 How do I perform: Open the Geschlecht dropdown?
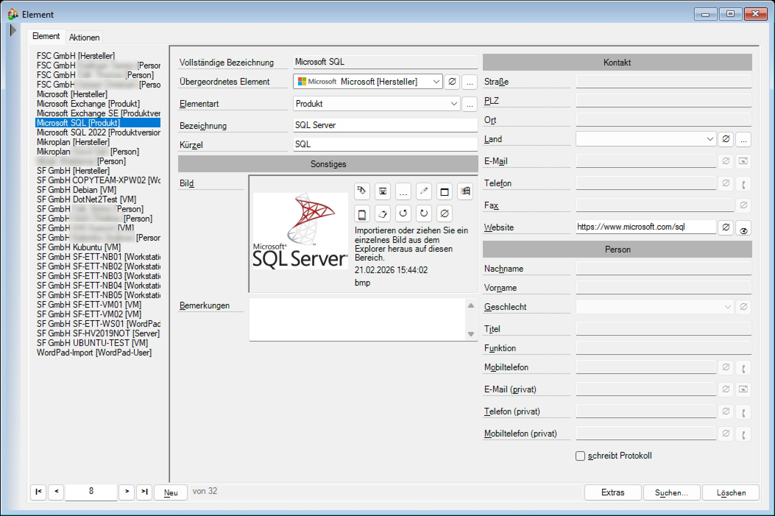click(x=726, y=307)
